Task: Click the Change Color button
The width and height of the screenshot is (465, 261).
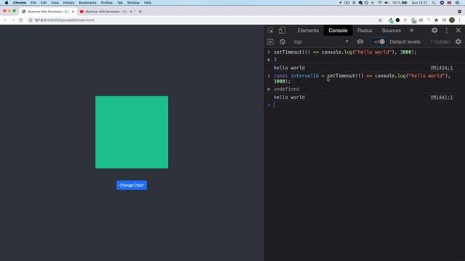Action: (132, 186)
